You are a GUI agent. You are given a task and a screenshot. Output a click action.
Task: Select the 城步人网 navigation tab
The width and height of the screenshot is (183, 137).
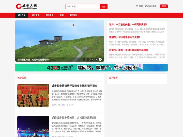tap(22, 15)
